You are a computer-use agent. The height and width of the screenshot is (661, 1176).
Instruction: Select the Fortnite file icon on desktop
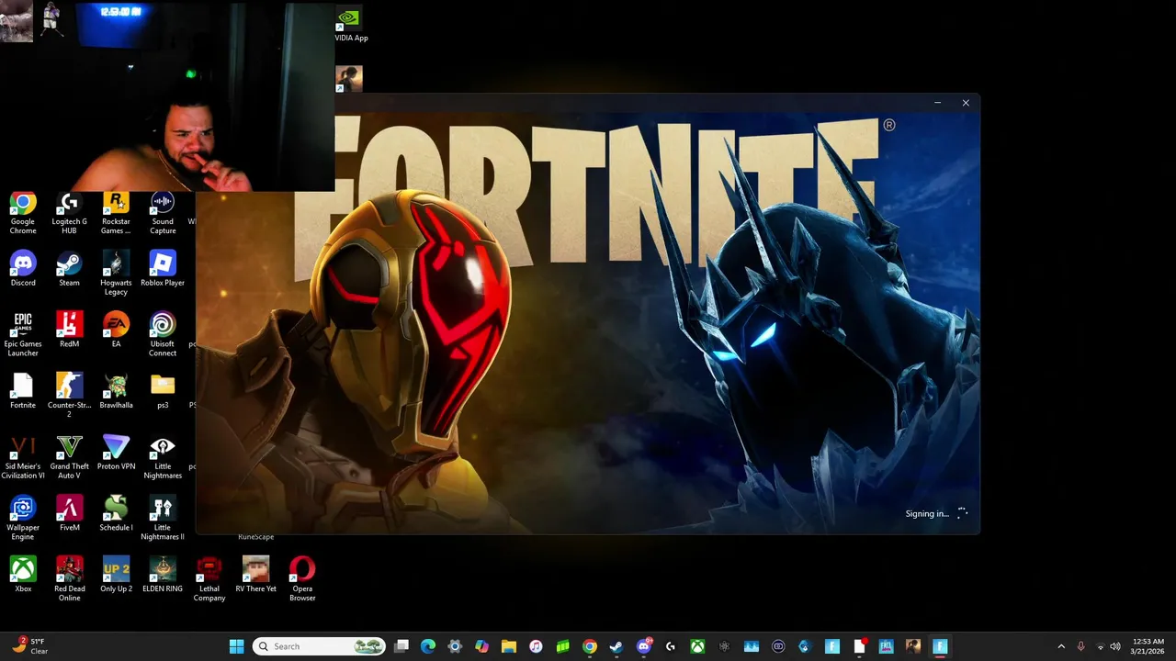[23, 391]
